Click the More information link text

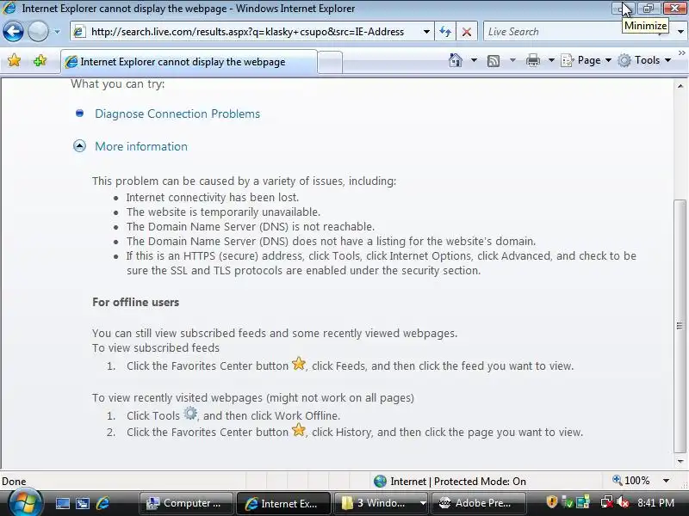pos(141,146)
